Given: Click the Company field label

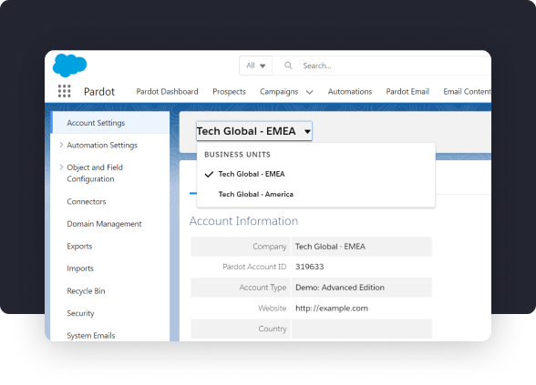Looking at the screenshot, I should [x=270, y=247].
